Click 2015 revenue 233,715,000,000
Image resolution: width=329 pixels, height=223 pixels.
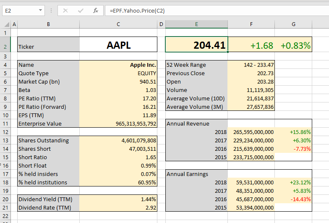pos(251,157)
